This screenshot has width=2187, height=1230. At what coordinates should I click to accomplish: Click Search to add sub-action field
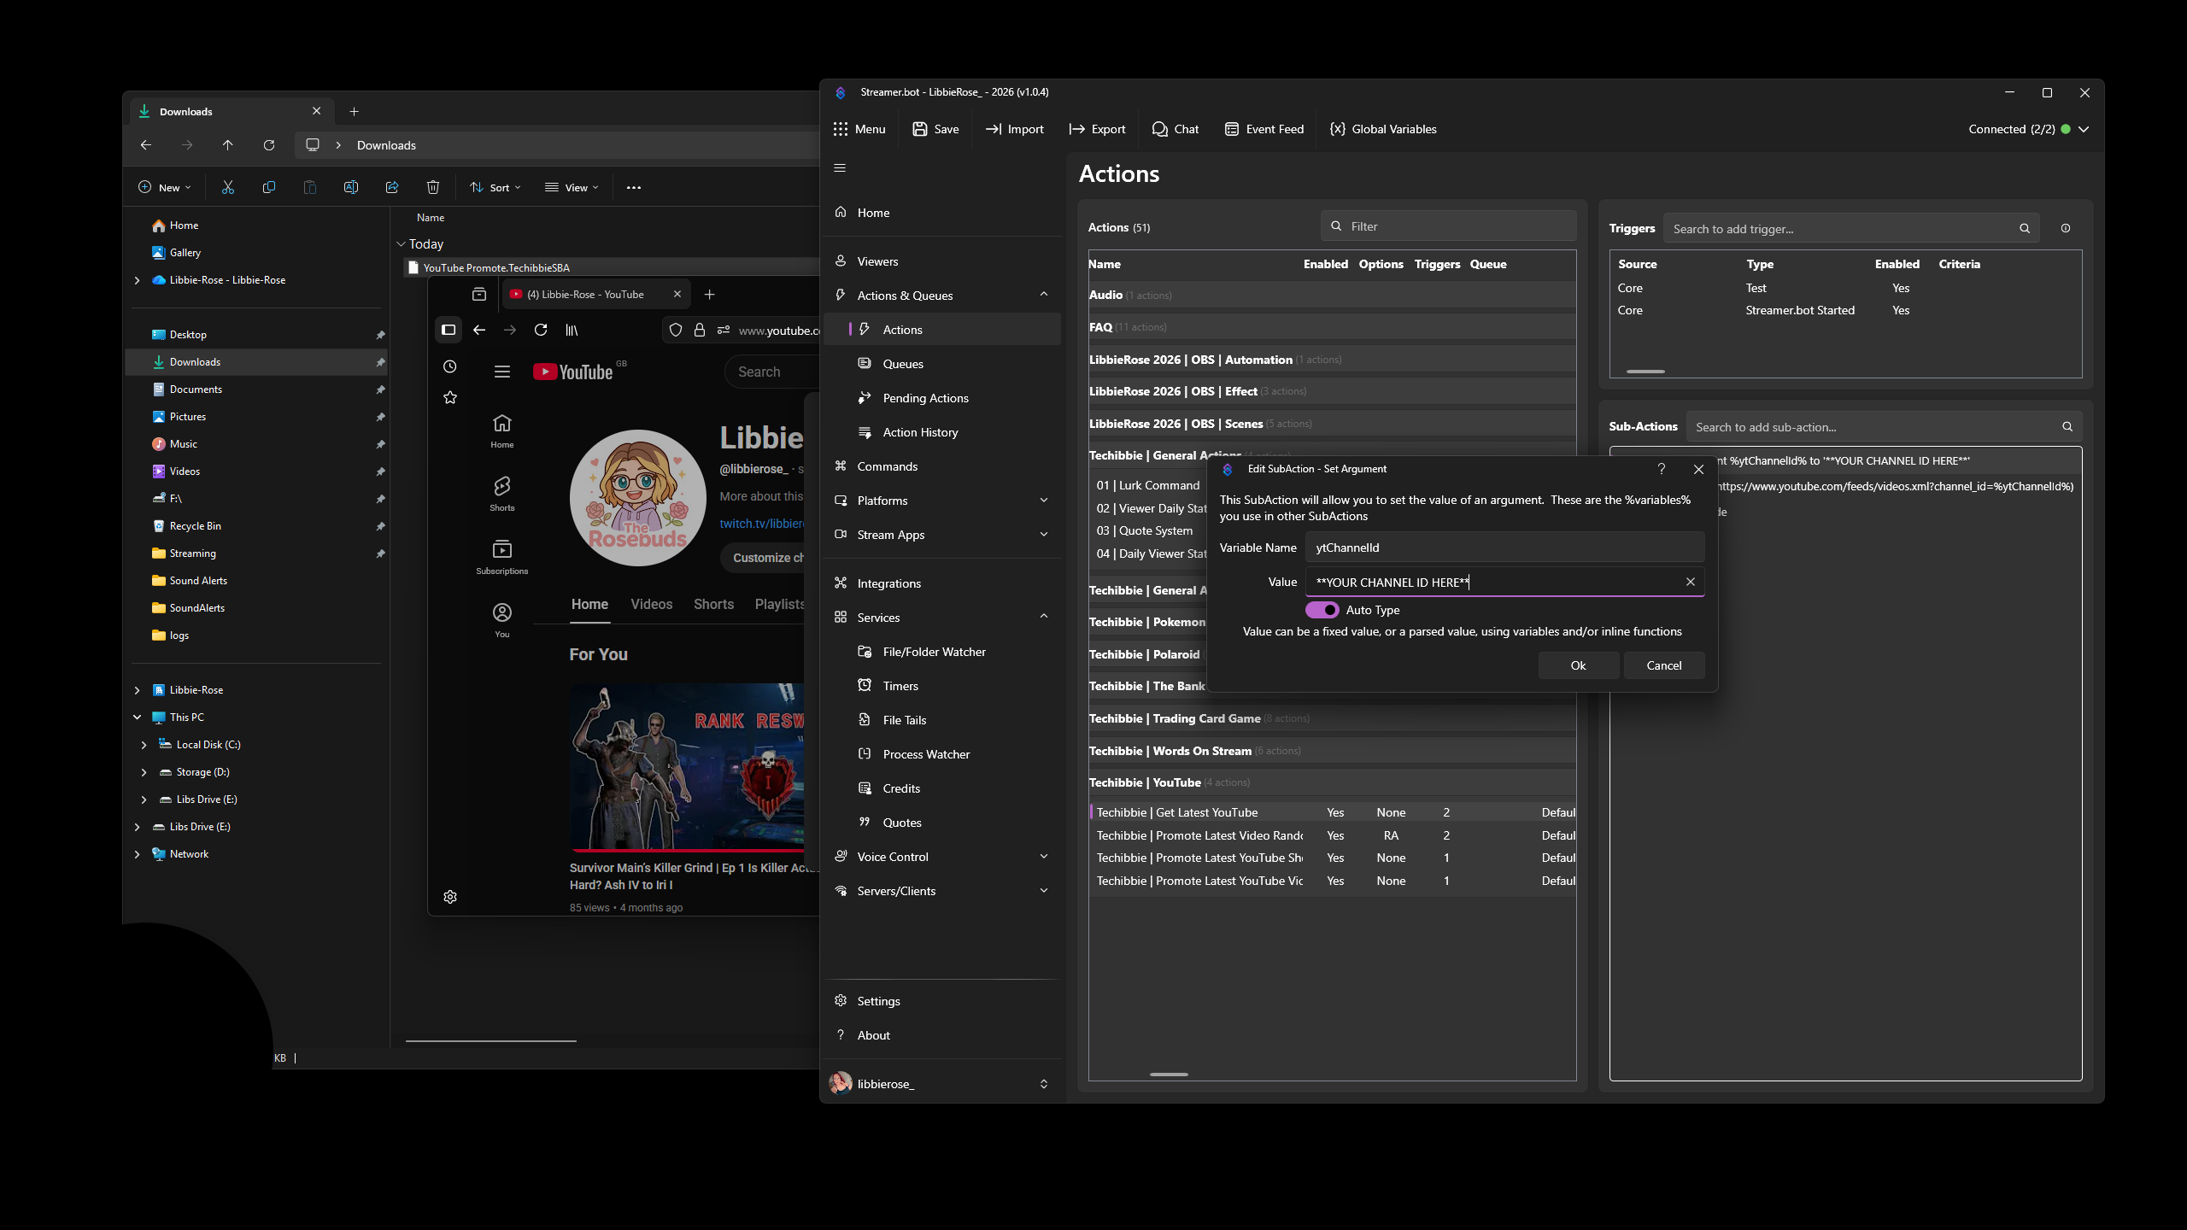[x=1884, y=427]
